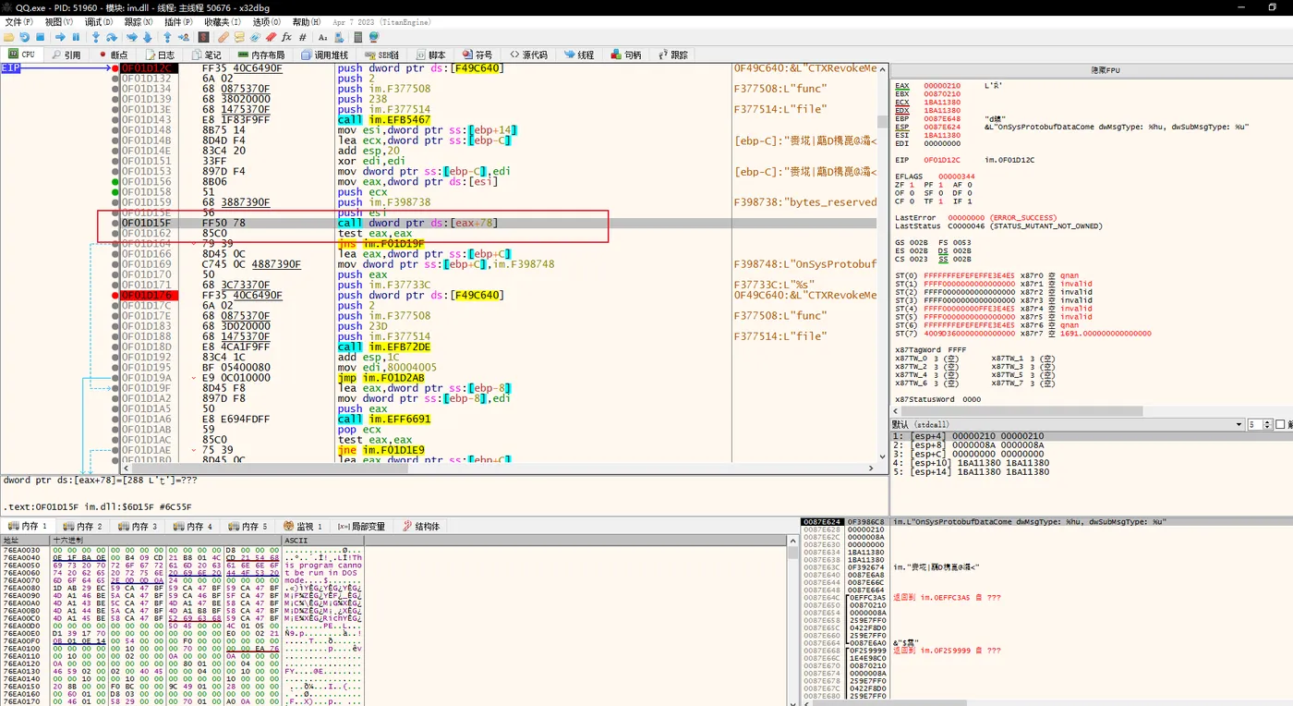Restart the debug session
The image size is (1293, 706).
(x=25, y=38)
